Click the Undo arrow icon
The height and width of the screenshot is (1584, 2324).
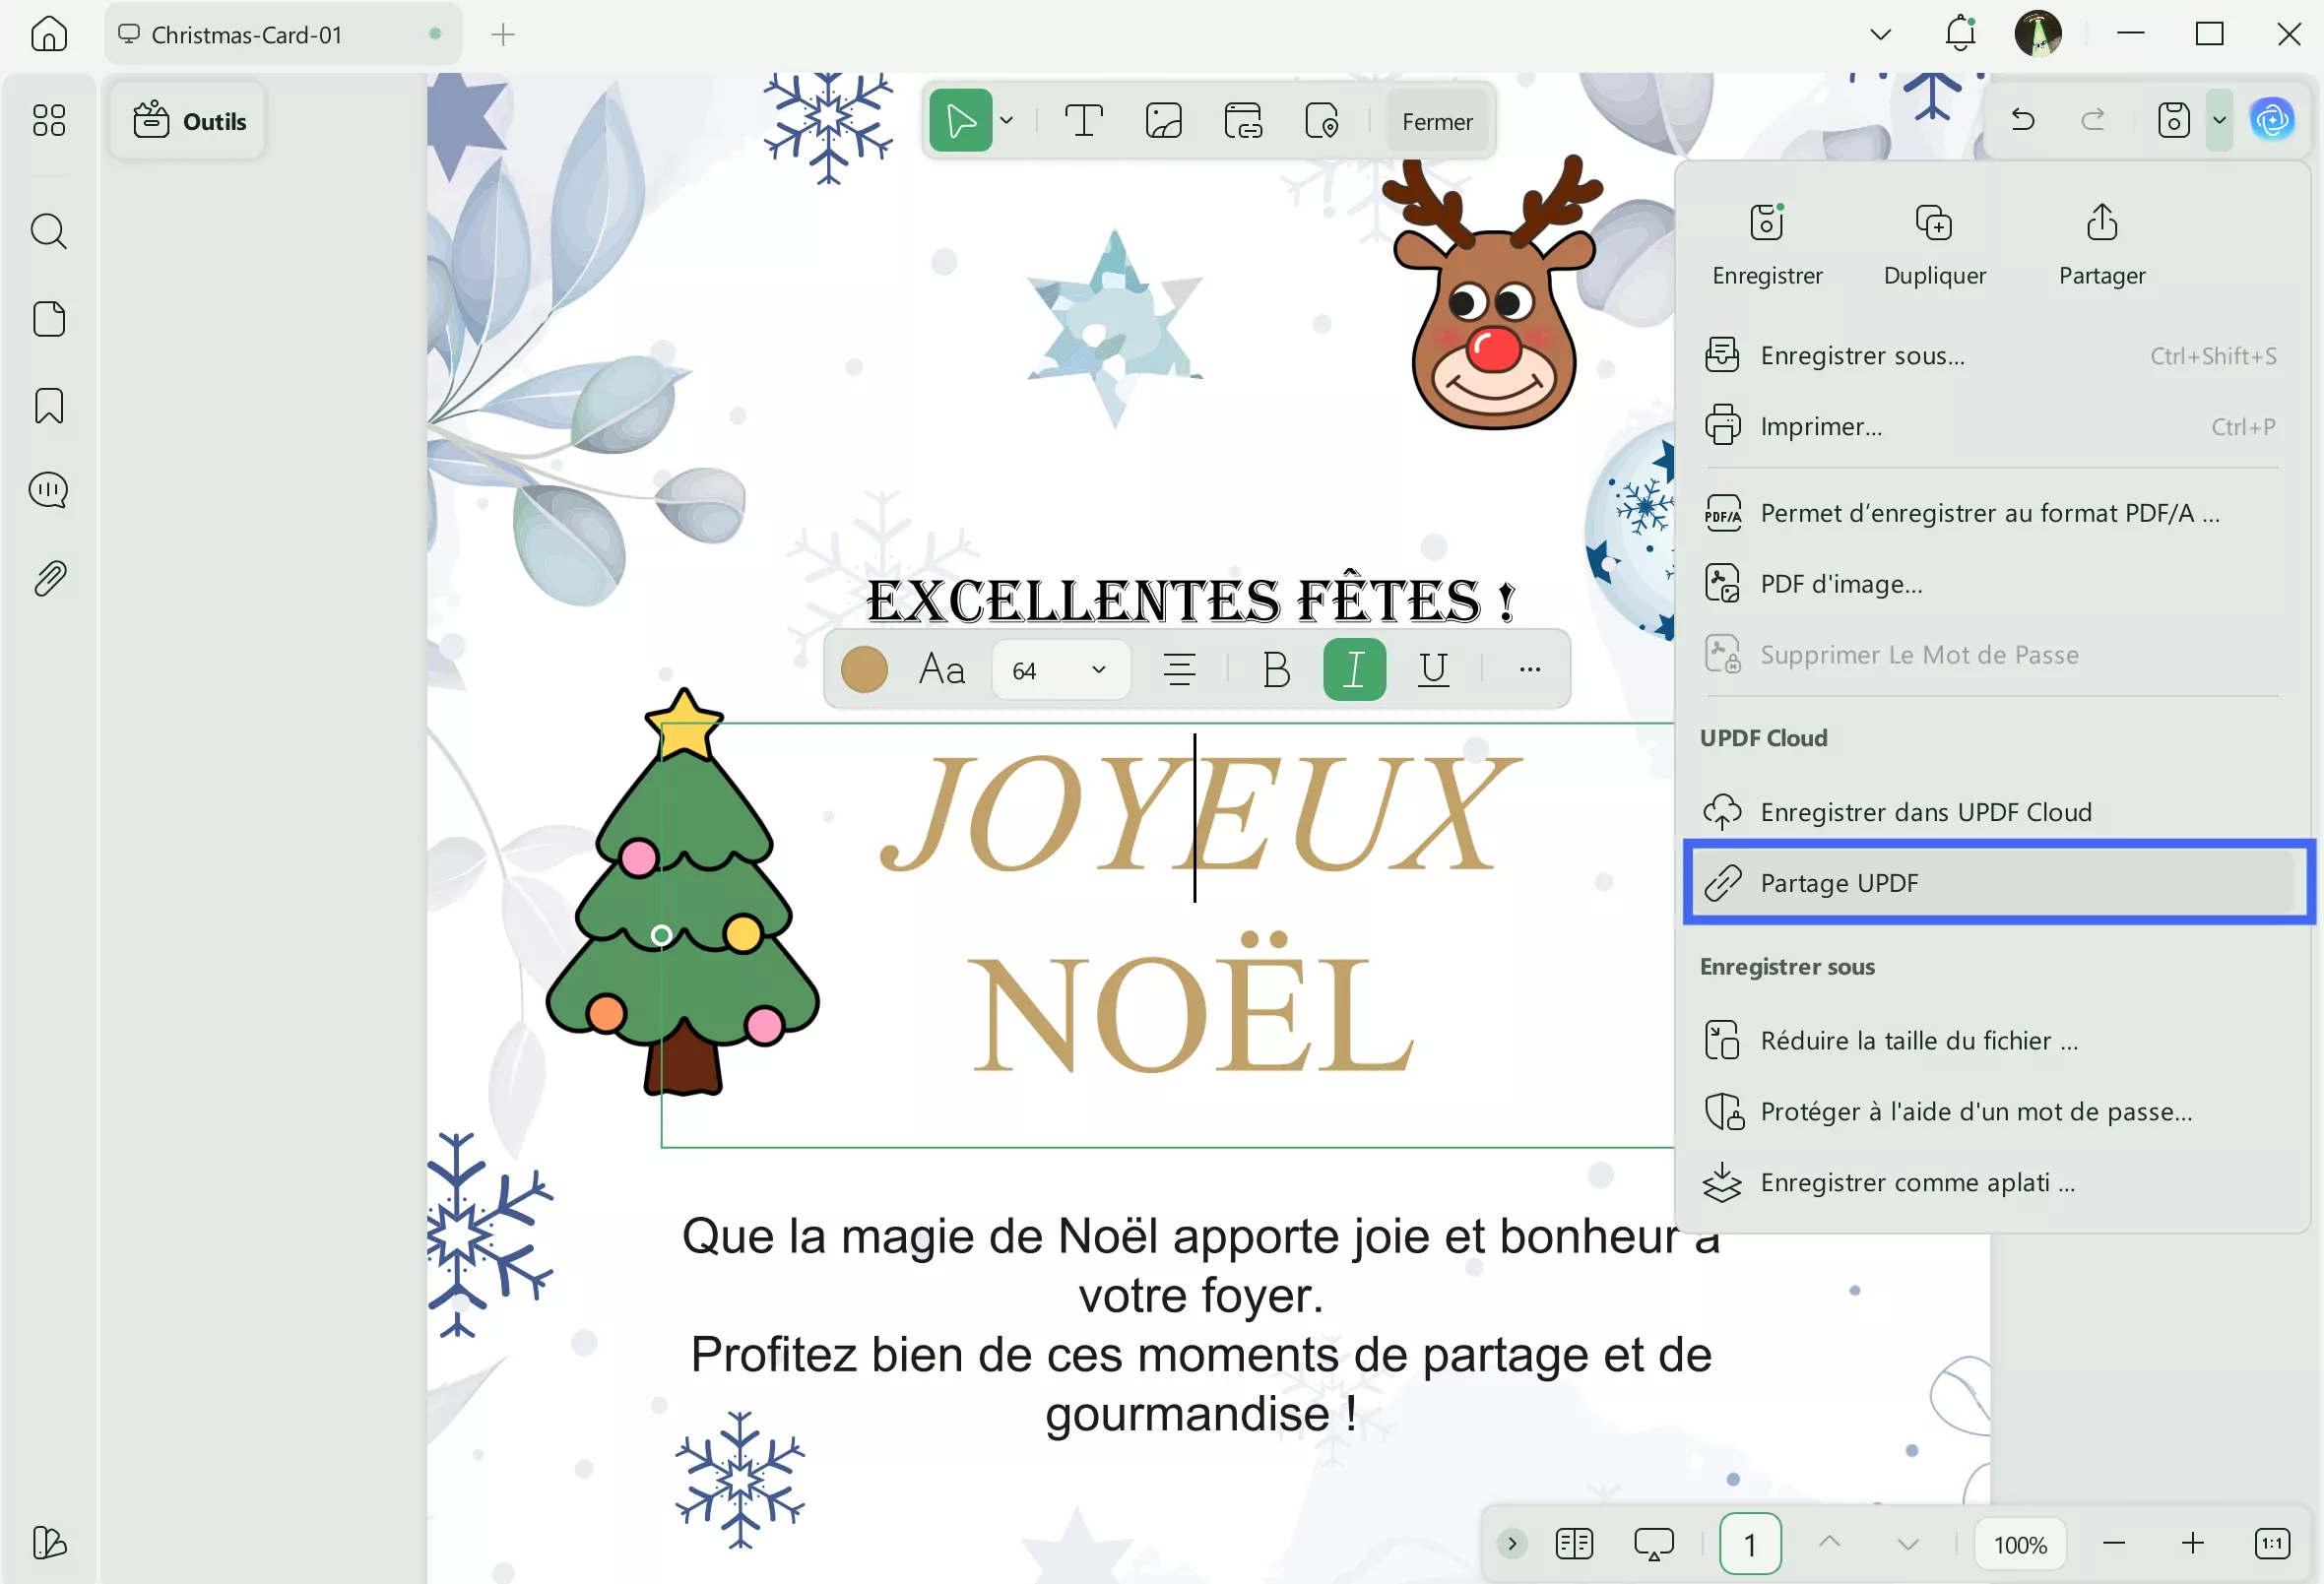[x=2023, y=120]
